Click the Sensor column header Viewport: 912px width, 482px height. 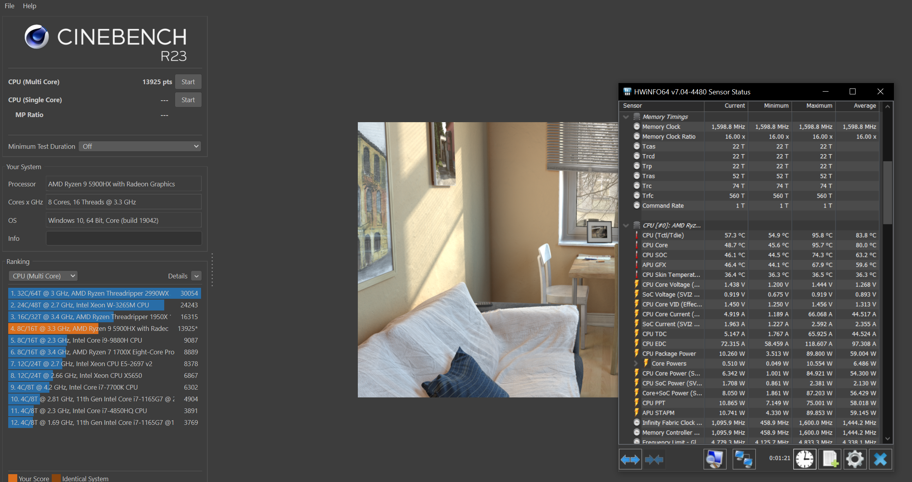(662, 106)
